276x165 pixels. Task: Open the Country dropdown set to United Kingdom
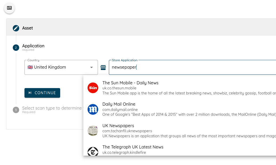coord(61,67)
